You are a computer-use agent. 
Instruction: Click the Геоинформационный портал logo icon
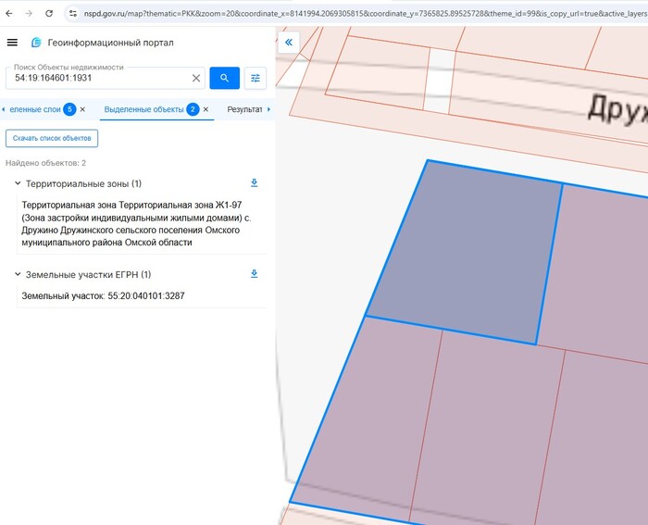click(36, 43)
